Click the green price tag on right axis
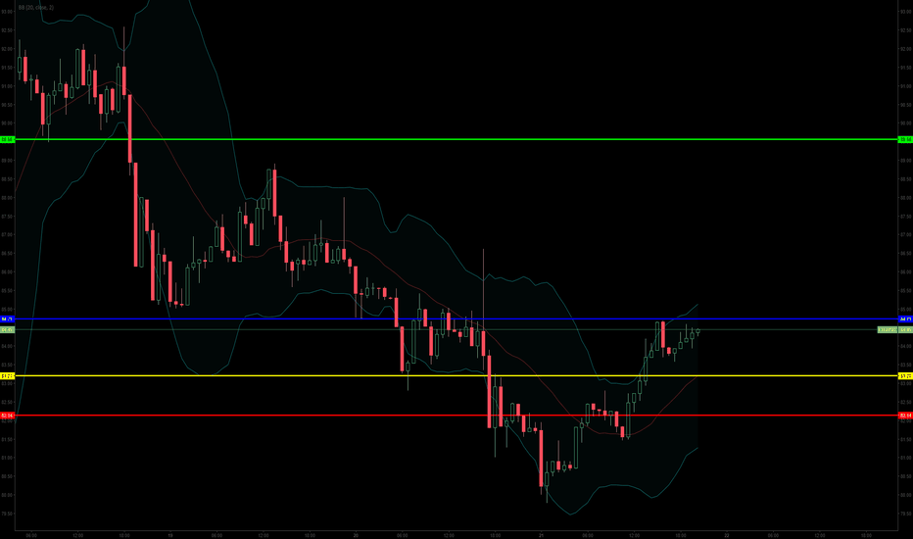This screenshot has height=539, width=913. pyautogui.click(x=905, y=139)
